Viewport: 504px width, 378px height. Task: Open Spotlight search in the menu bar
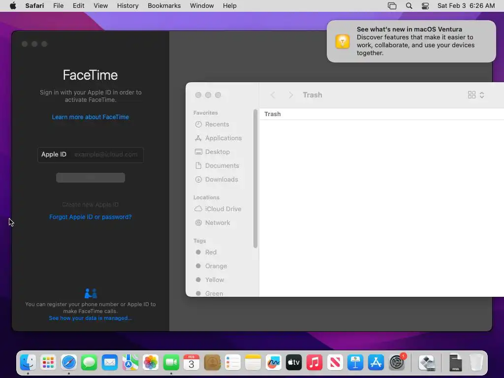(x=409, y=6)
